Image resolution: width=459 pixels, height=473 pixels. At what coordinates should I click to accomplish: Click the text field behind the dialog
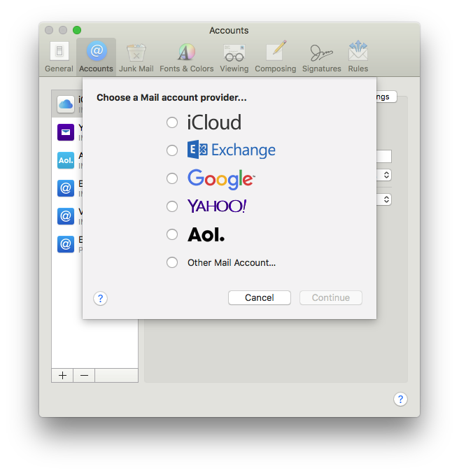pyautogui.click(x=384, y=156)
